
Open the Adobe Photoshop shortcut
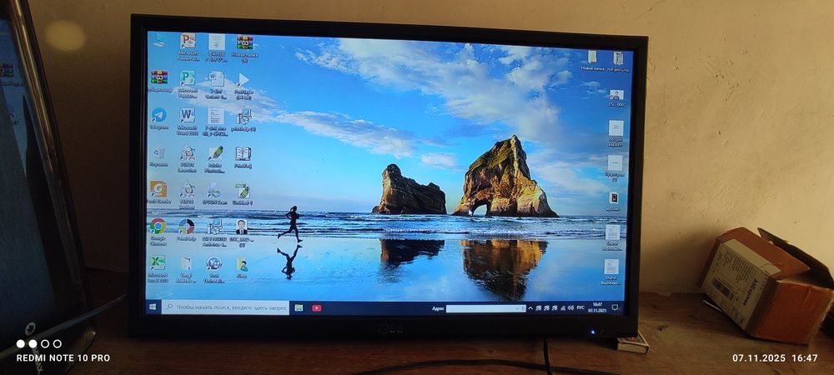[215, 159]
